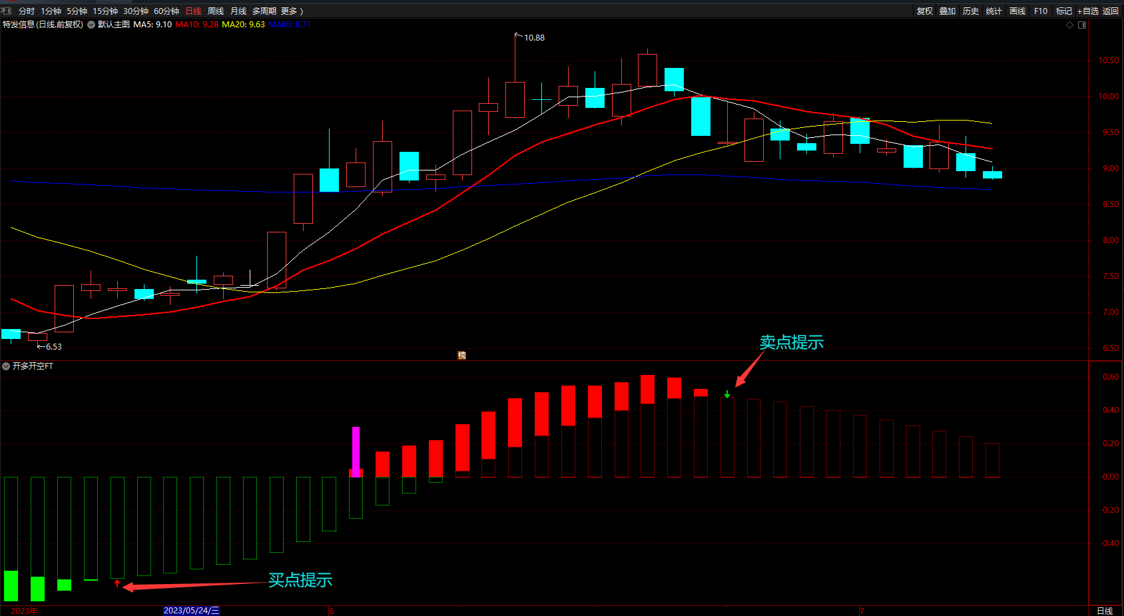Open the 多周期 multi-period view
The height and width of the screenshot is (616, 1124).
[x=264, y=11]
